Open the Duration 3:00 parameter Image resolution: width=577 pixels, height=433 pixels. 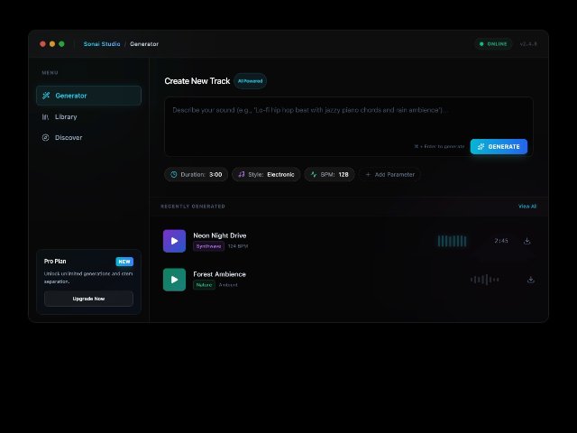click(196, 174)
